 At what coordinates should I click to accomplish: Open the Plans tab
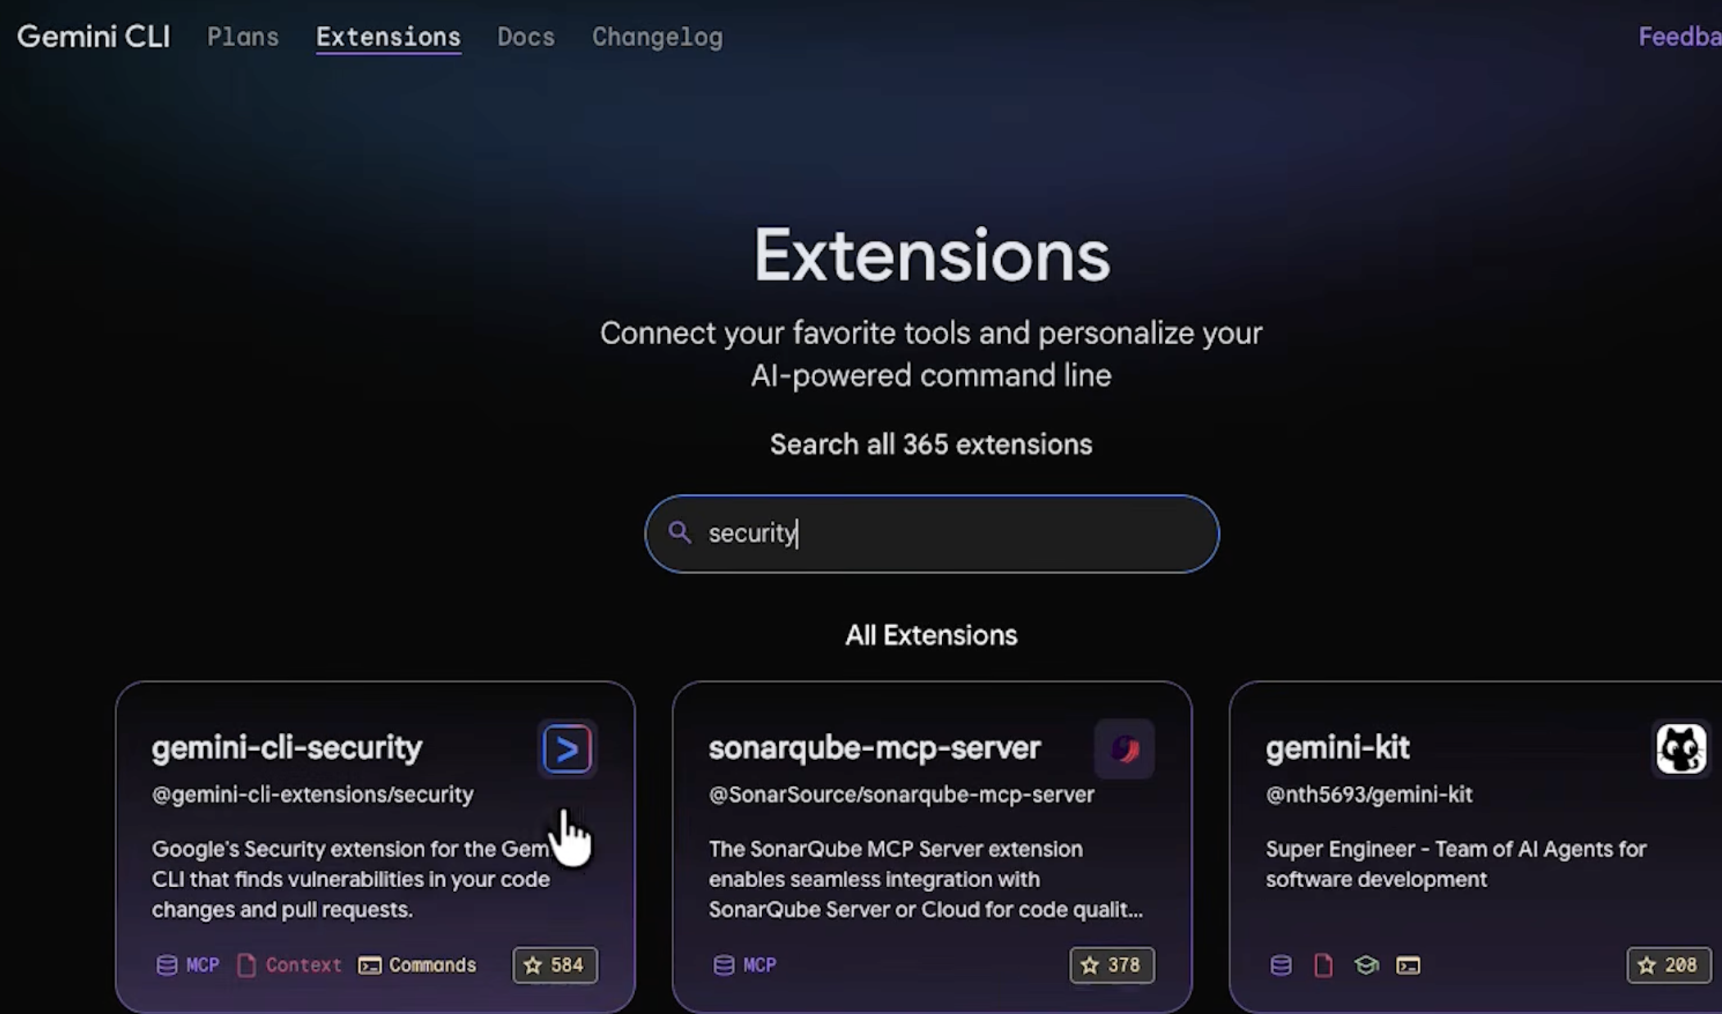point(242,37)
